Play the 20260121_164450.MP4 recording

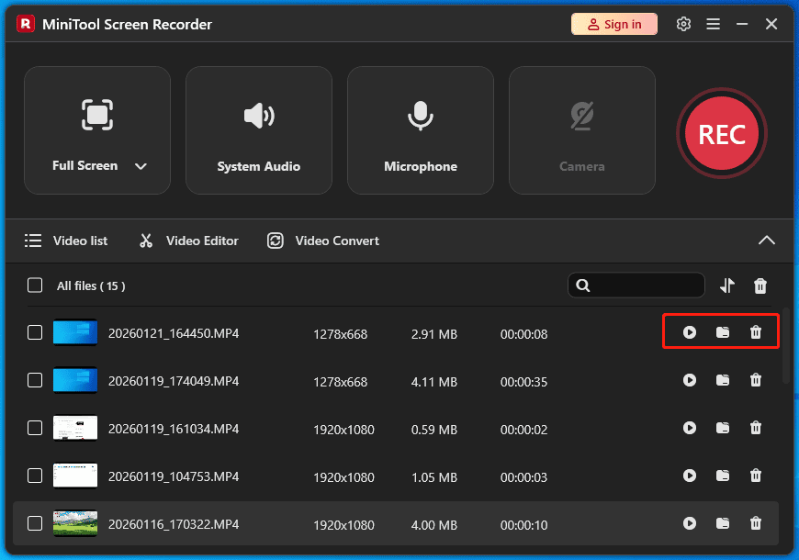pyautogui.click(x=690, y=332)
